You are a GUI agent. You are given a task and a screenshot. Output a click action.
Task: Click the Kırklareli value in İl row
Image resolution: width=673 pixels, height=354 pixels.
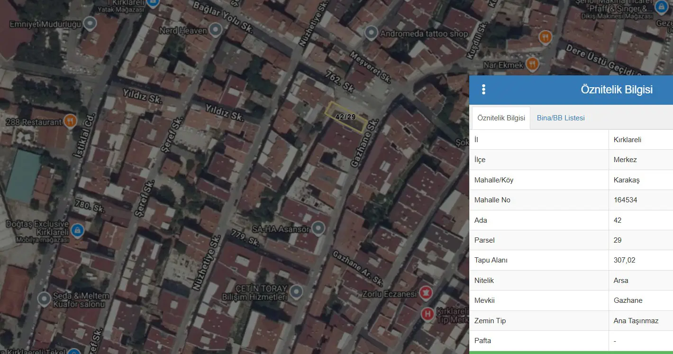(628, 140)
